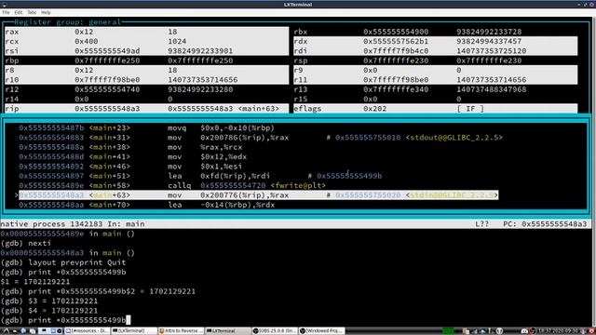Switch to the OBS 25.0.8 taskbar window
Screen dimensions: 596x335
pos(275,331)
